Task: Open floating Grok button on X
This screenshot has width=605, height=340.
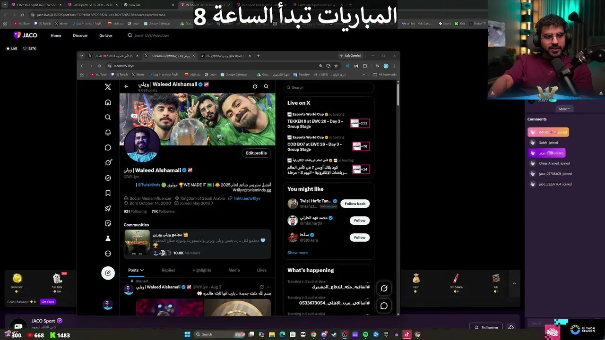Action: (x=384, y=288)
